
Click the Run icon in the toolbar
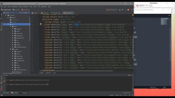[119, 10]
